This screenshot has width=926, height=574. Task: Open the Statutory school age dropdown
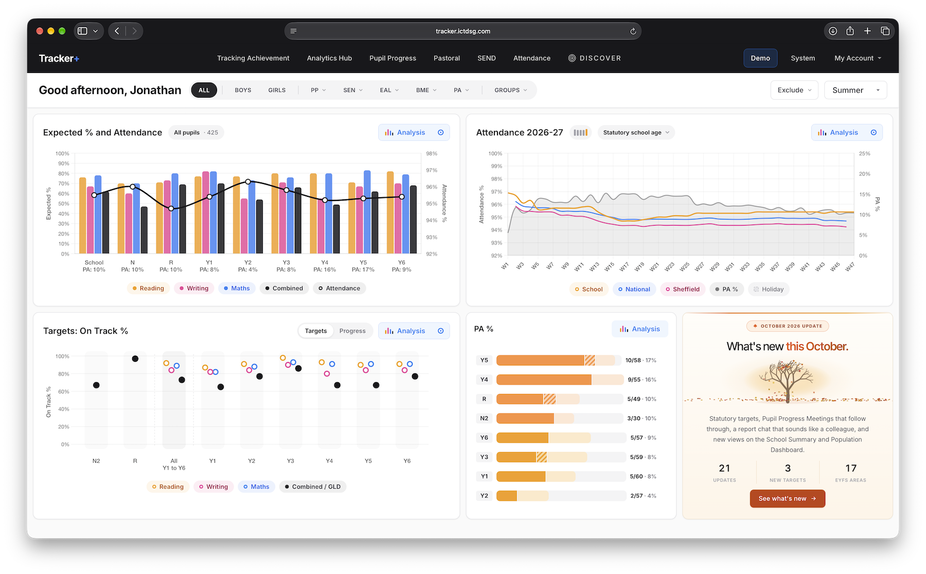(x=636, y=133)
